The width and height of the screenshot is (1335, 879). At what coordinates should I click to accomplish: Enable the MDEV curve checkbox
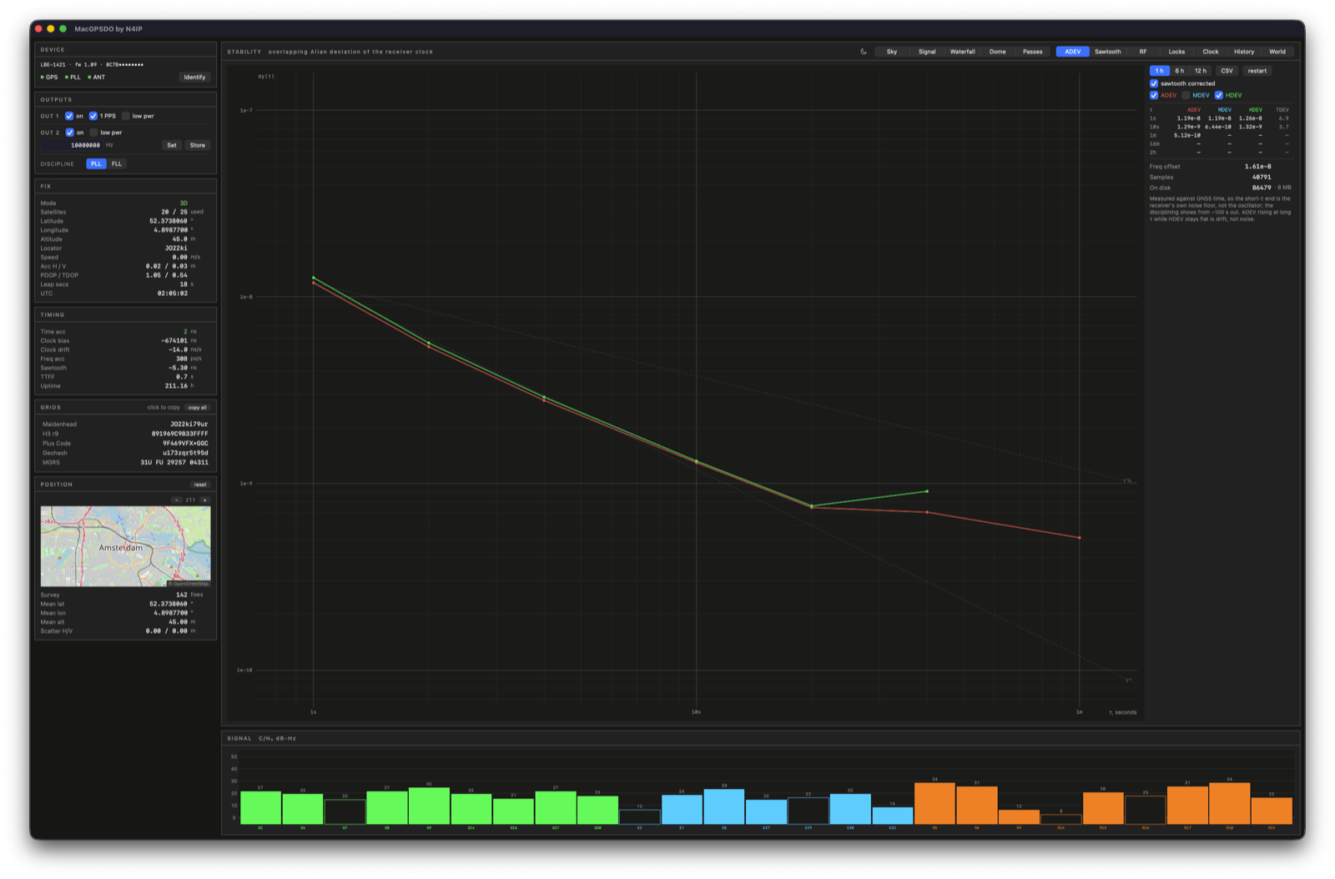1186,95
